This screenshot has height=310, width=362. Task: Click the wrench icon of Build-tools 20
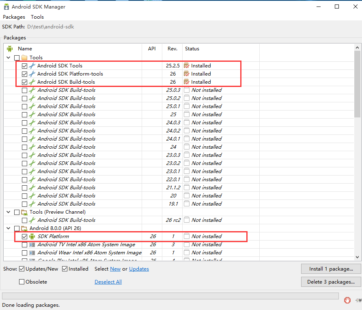(32, 196)
